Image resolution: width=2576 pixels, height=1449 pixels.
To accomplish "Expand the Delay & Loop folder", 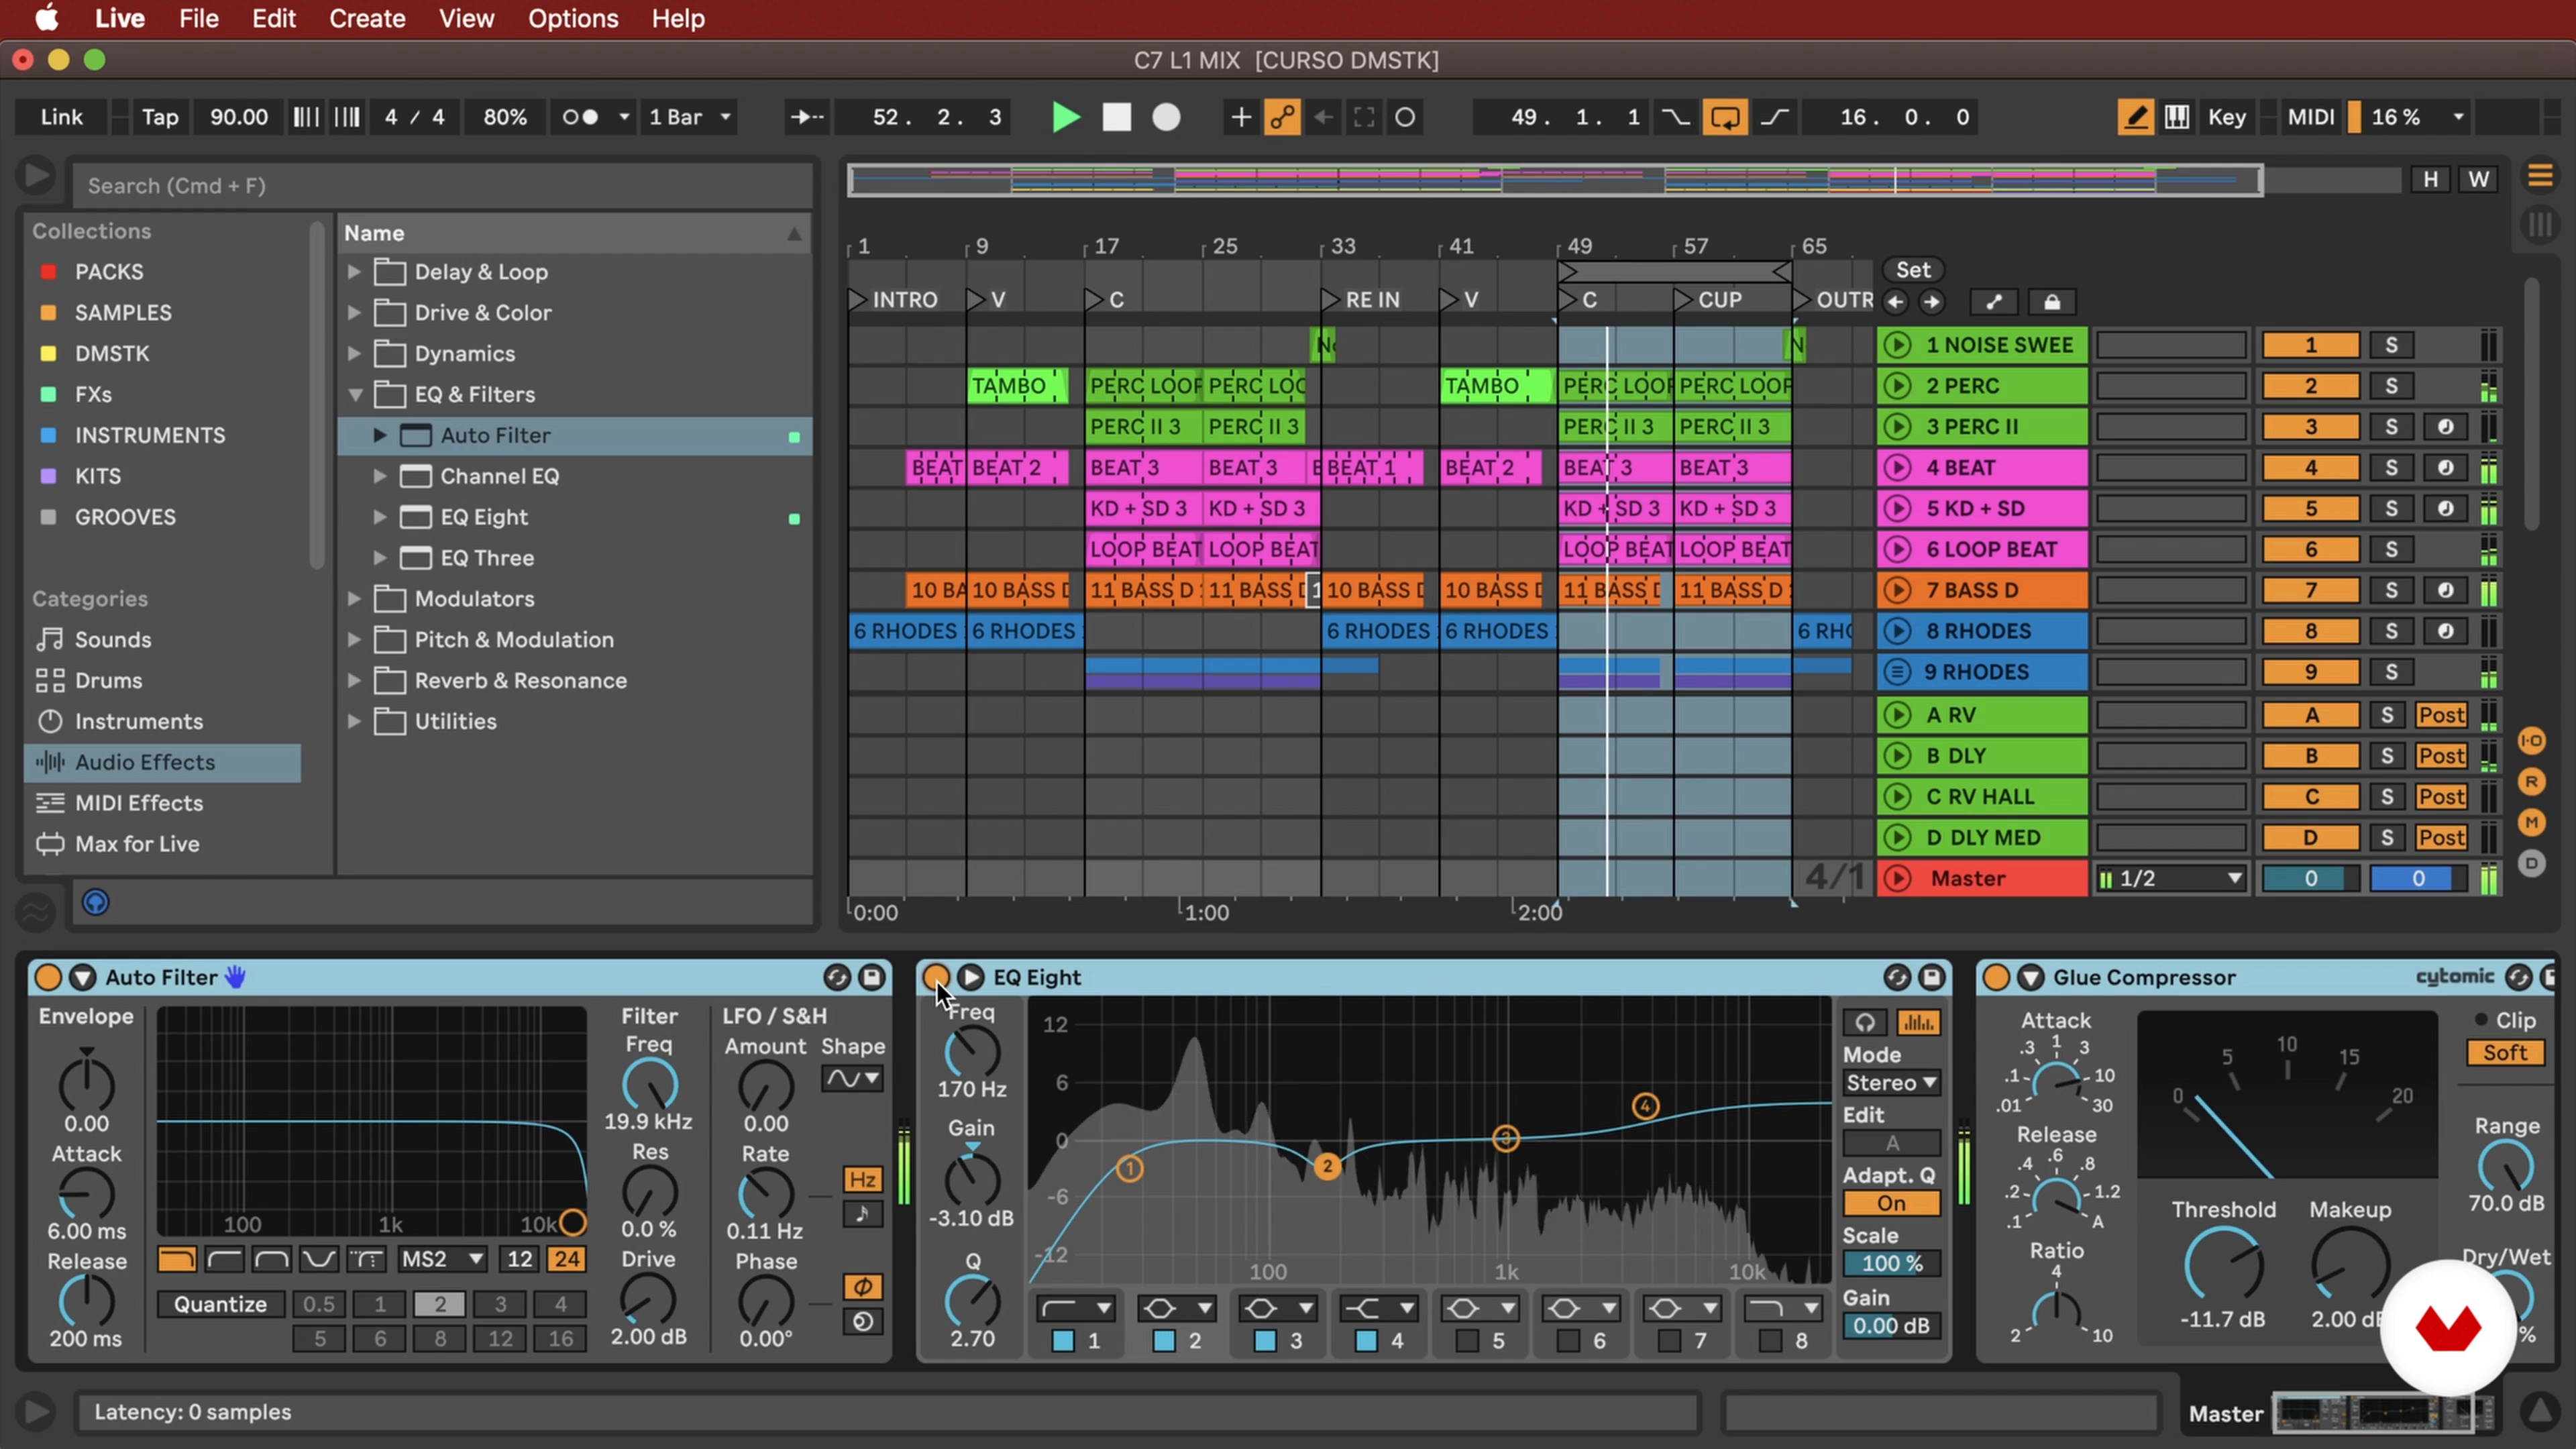I will pyautogui.click(x=354, y=271).
